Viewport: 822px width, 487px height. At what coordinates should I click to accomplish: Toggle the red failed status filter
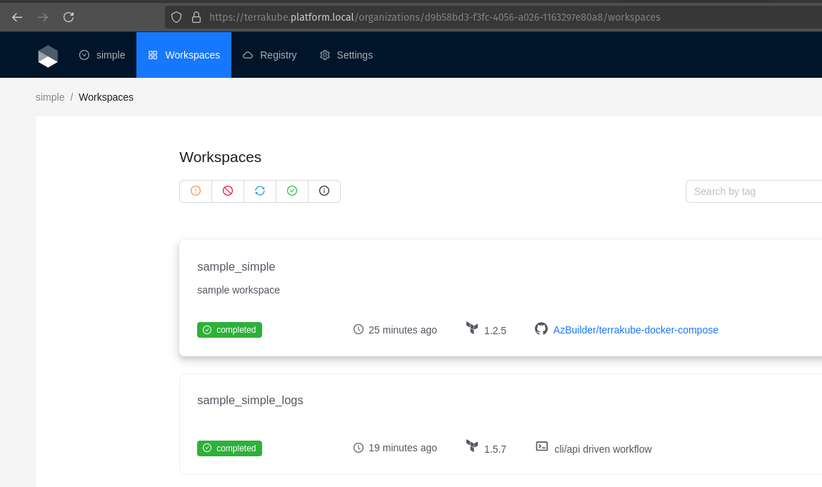pos(228,191)
